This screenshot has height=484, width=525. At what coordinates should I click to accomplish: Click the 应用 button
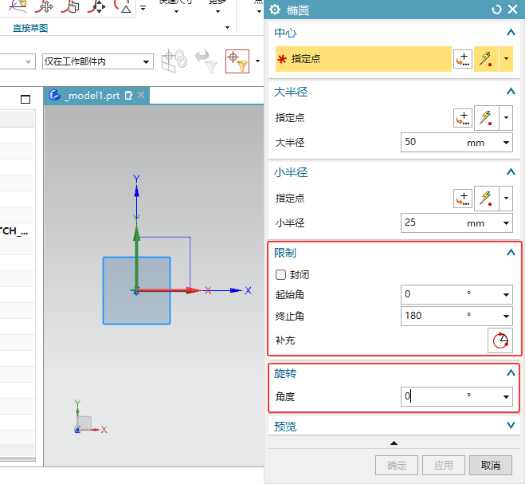pyautogui.click(x=443, y=465)
